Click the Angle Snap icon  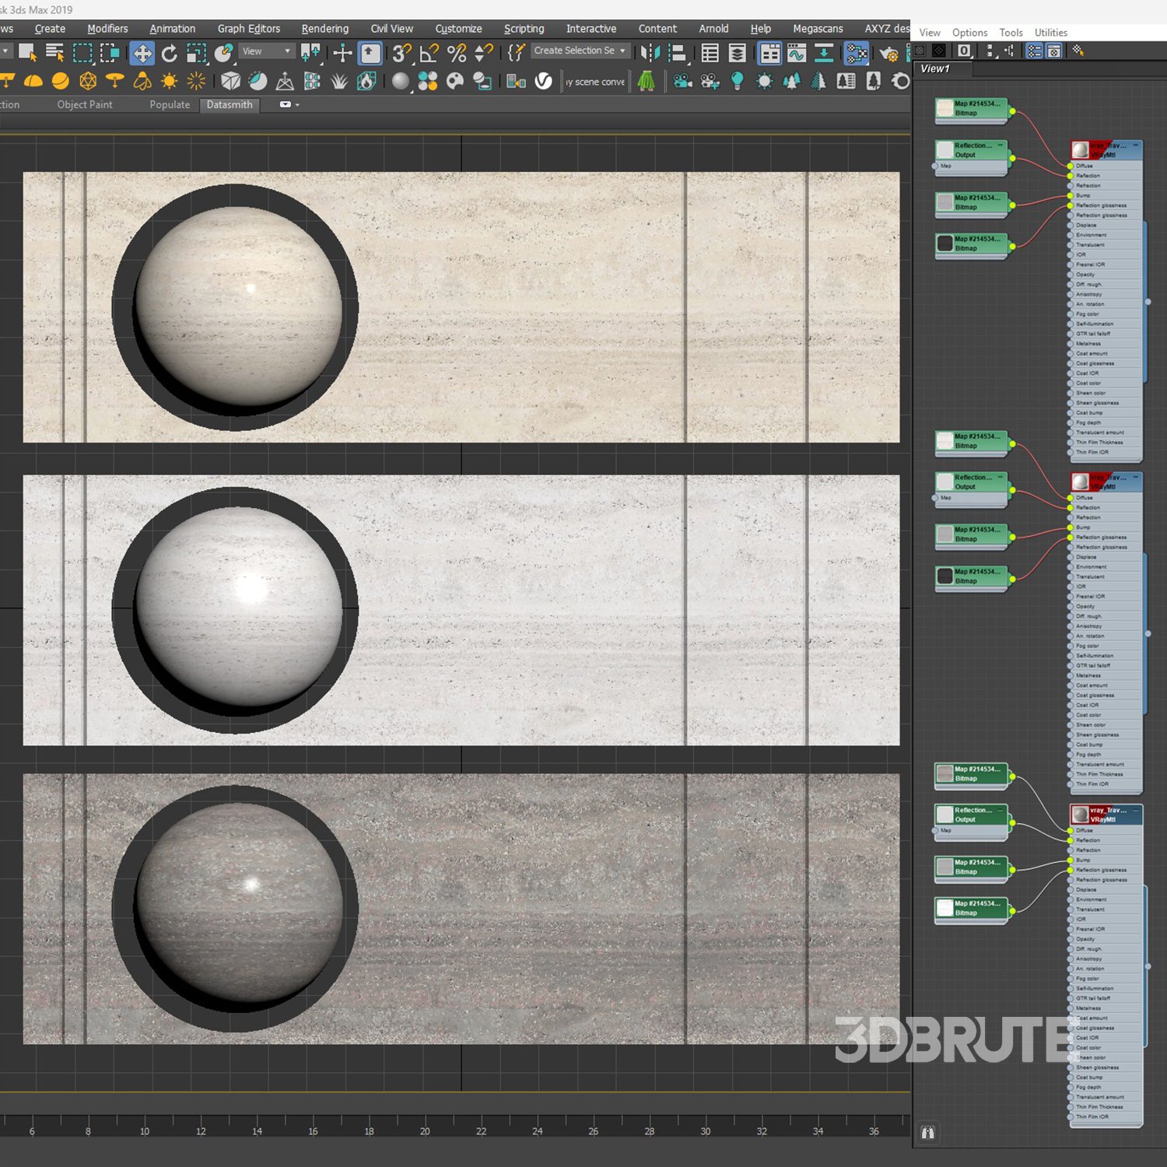[429, 53]
